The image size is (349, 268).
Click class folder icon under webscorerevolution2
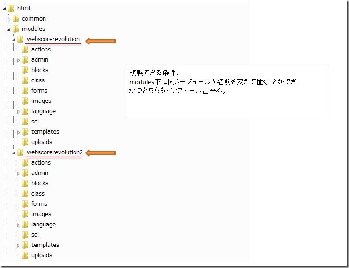pyautogui.click(x=25, y=194)
